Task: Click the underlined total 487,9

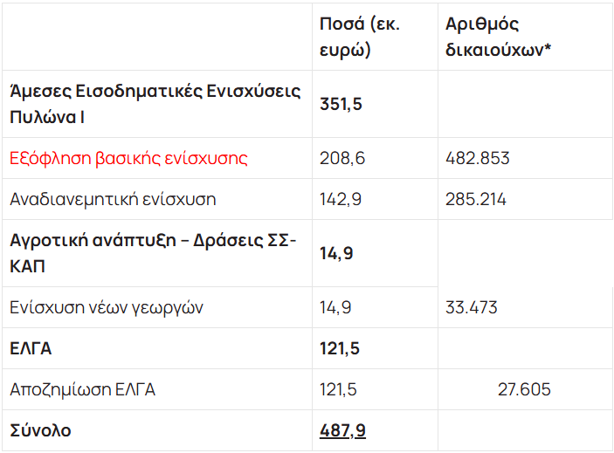Action: 341,430
